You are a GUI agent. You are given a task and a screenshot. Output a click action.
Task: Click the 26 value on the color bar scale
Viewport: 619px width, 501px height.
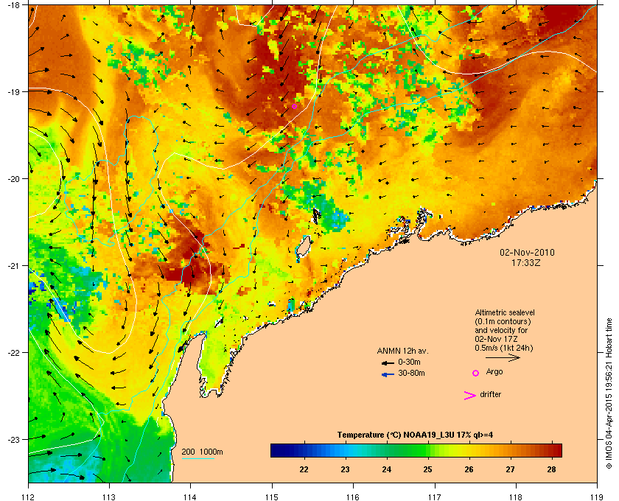pyautogui.click(x=469, y=469)
